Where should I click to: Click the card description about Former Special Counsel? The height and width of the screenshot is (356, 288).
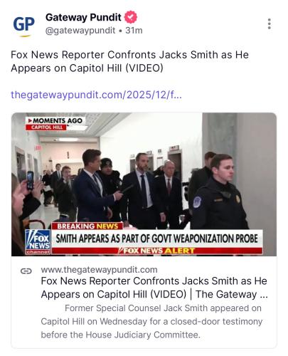click(151, 321)
